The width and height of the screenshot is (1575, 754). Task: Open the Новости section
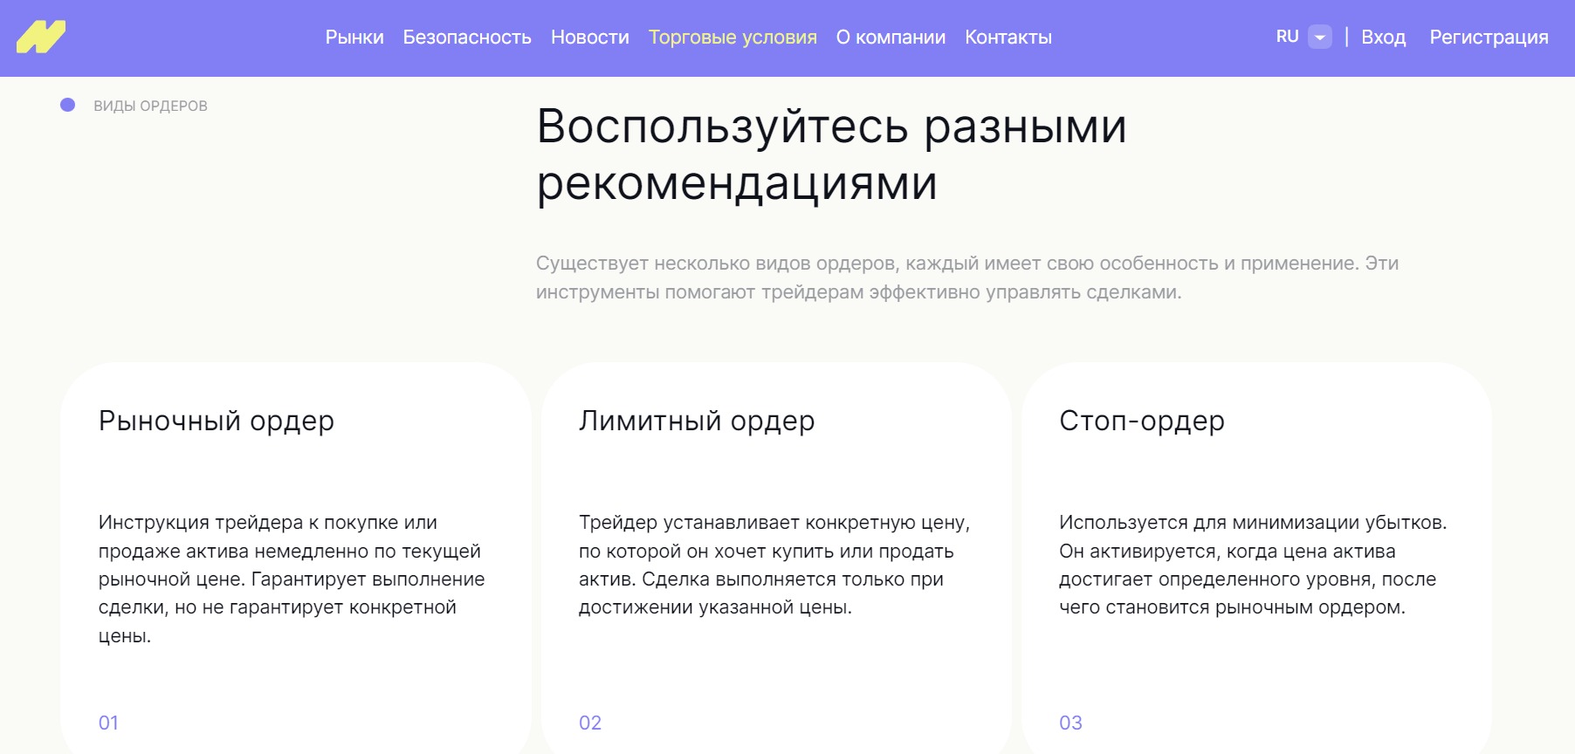[590, 38]
